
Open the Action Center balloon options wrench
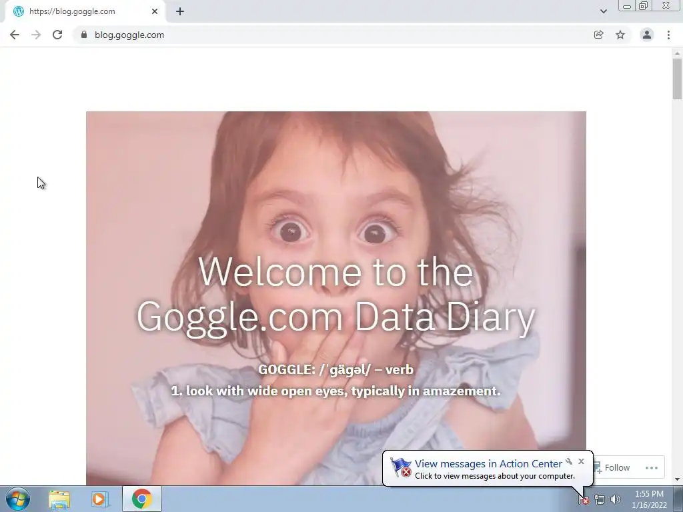point(569,461)
